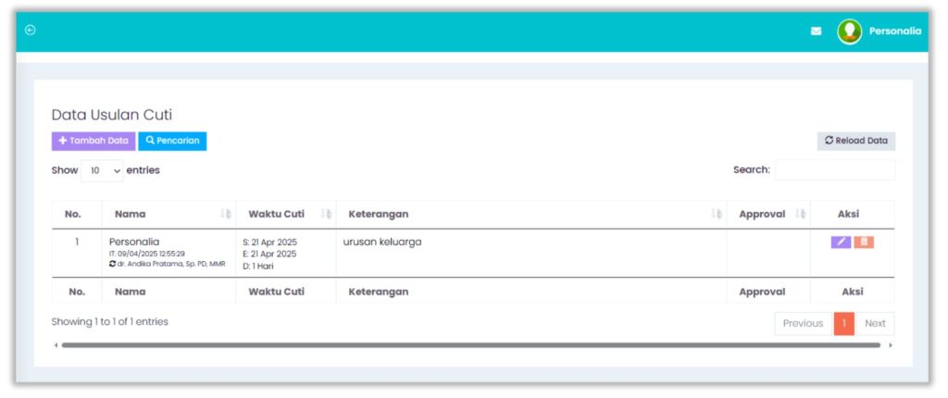Click the Personalia name in table row
948x398 pixels.
pos(134,242)
